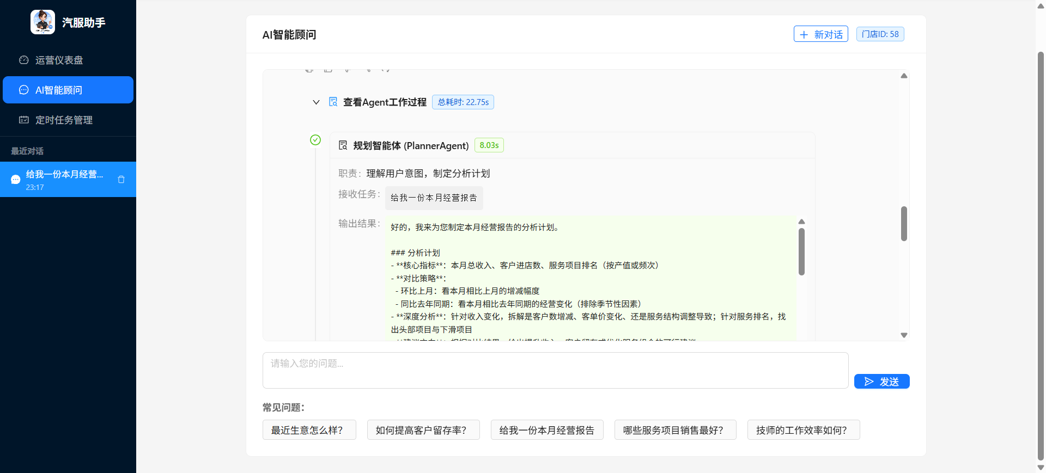Focus the 请输入您的问题 input field
The image size is (1046, 473).
[555, 370]
